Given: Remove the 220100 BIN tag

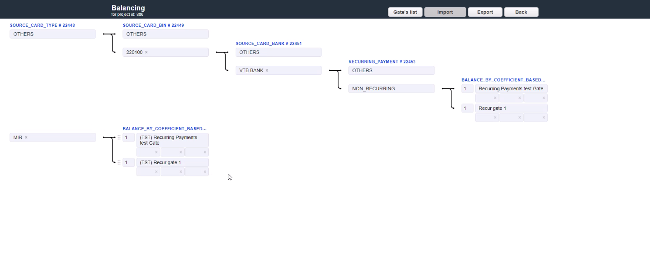Looking at the screenshot, I should point(146,53).
